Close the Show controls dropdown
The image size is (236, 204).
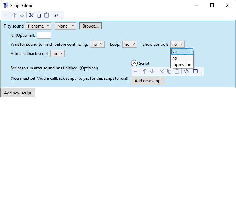point(178,44)
